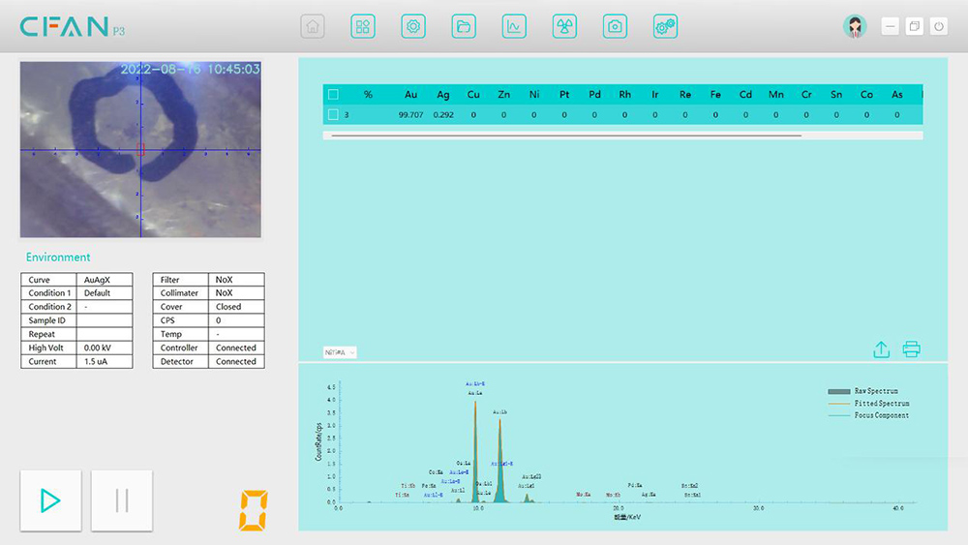Screen dimensions: 968x545
Task: Click the camera icon in toolbar
Action: (615, 26)
